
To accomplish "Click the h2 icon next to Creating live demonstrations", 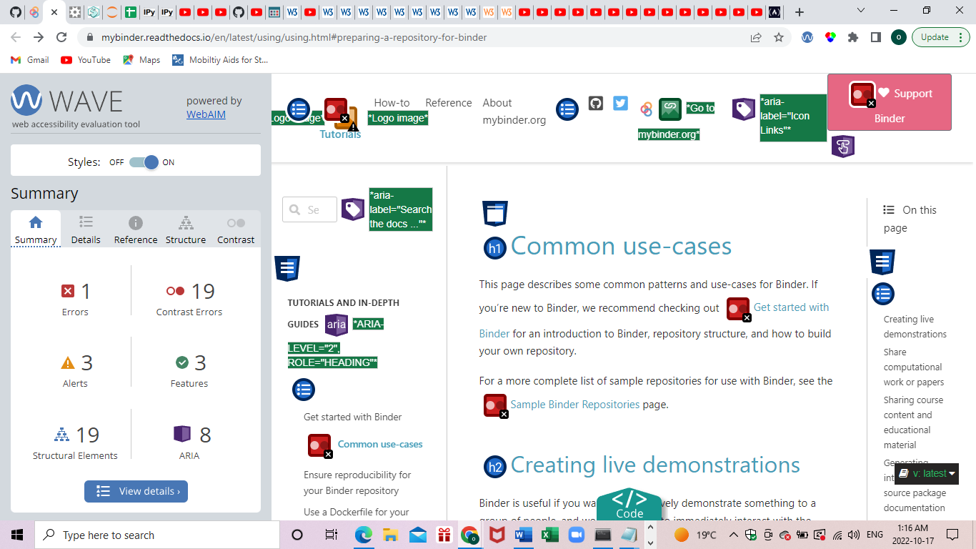I will click(x=495, y=467).
